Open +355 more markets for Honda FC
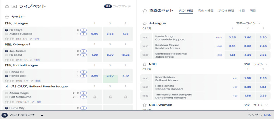This screenshot has height=119, width=274. point(38,81)
